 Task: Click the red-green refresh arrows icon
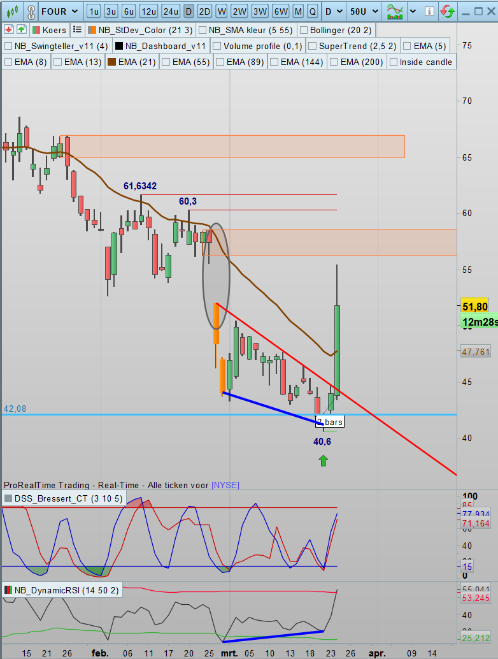448,11
